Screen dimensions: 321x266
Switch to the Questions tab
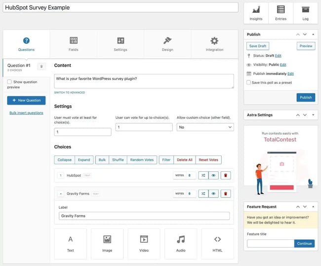26,44
